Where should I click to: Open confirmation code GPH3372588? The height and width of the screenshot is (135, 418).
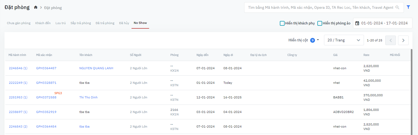click(x=46, y=97)
